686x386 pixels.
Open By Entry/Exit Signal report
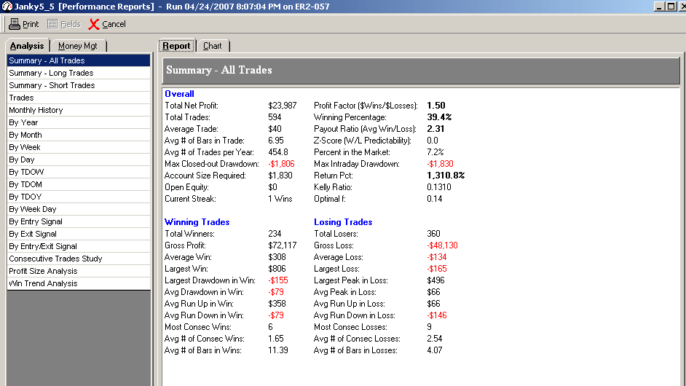click(79, 246)
